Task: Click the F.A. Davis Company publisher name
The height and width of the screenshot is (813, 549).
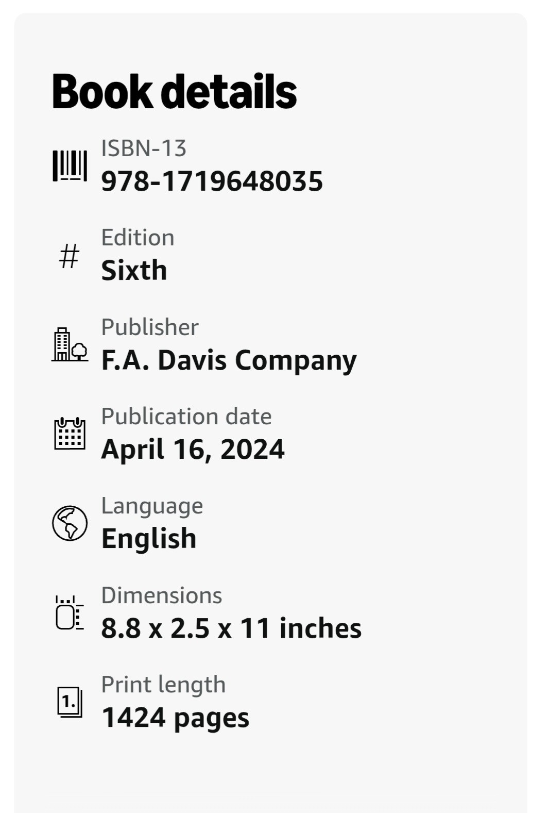Action: [x=229, y=360]
